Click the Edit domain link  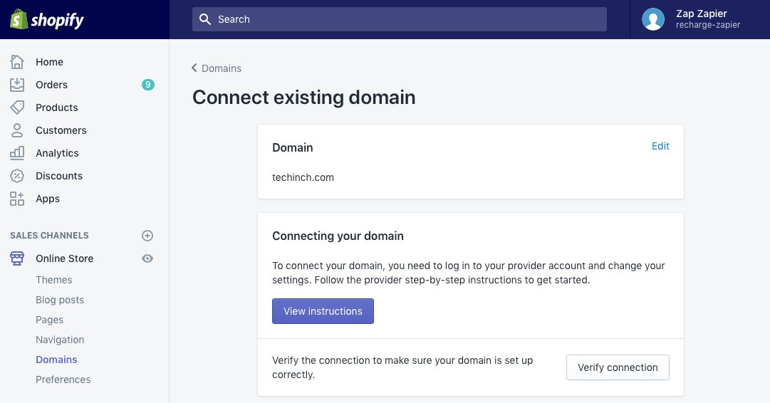click(660, 146)
